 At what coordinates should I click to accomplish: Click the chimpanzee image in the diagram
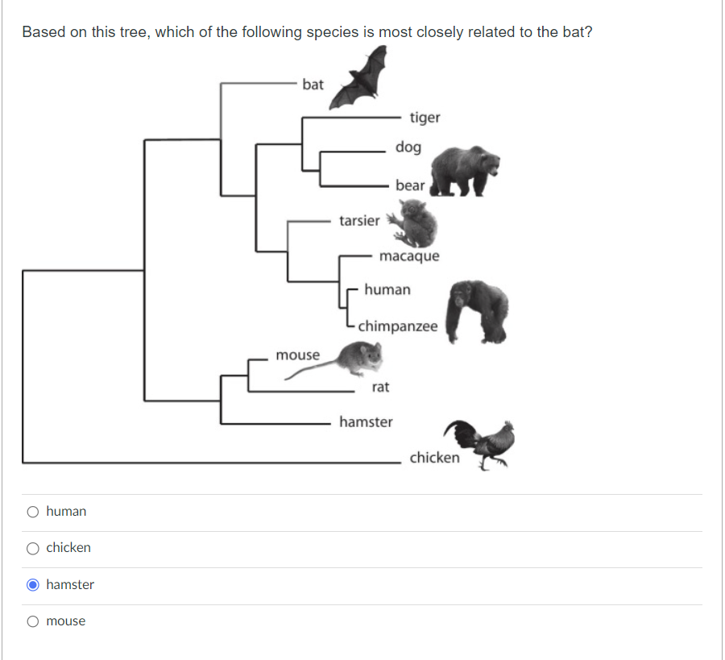[x=477, y=310]
